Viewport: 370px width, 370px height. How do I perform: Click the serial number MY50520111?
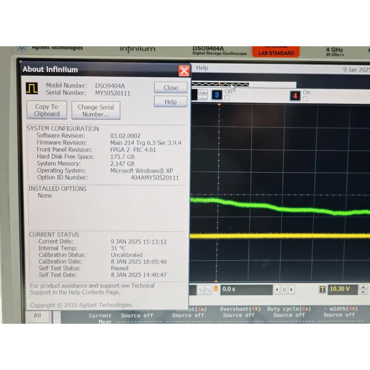[x=112, y=93]
